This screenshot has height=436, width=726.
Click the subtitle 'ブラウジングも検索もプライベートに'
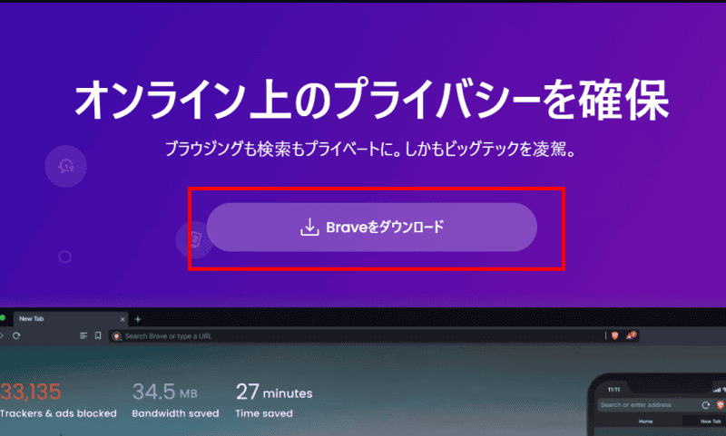click(x=279, y=149)
